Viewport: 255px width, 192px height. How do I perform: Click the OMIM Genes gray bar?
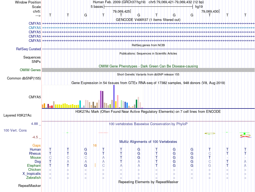point(148,70)
